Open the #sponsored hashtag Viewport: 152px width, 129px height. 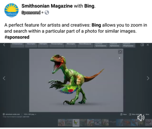[x=17, y=37]
